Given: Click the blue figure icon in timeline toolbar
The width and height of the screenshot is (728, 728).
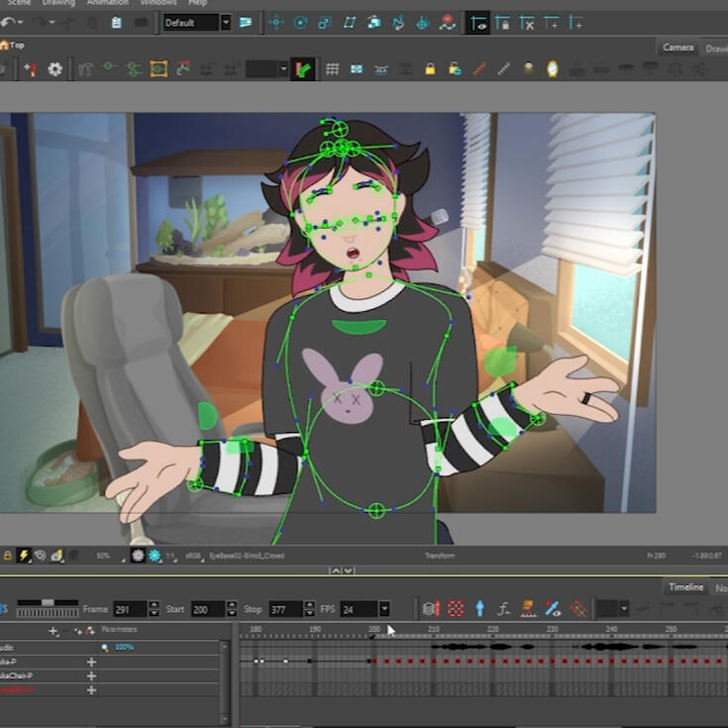Looking at the screenshot, I should [x=480, y=609].
